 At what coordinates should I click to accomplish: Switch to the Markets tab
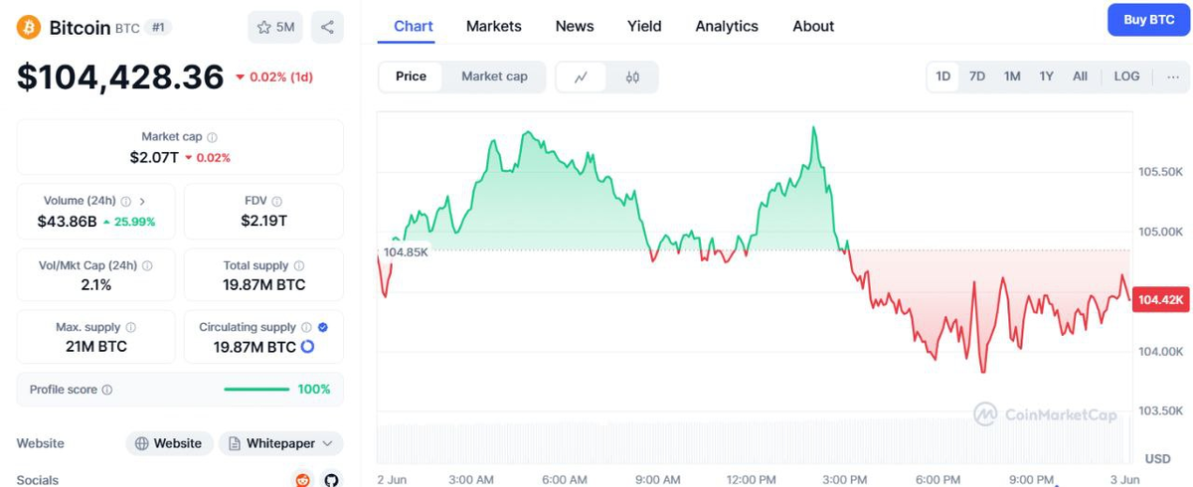[x=493, y=26]
